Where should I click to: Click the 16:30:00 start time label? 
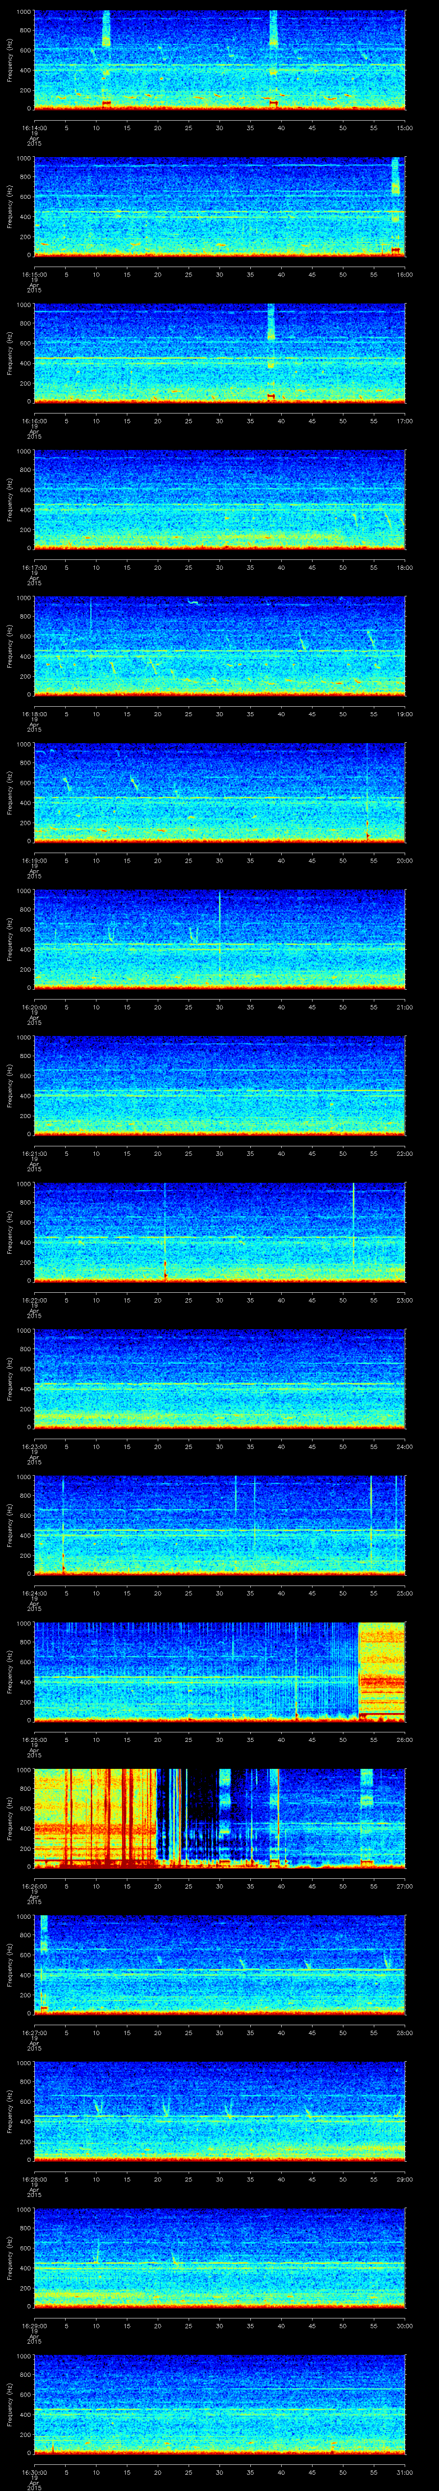[x=34, y=2473]
